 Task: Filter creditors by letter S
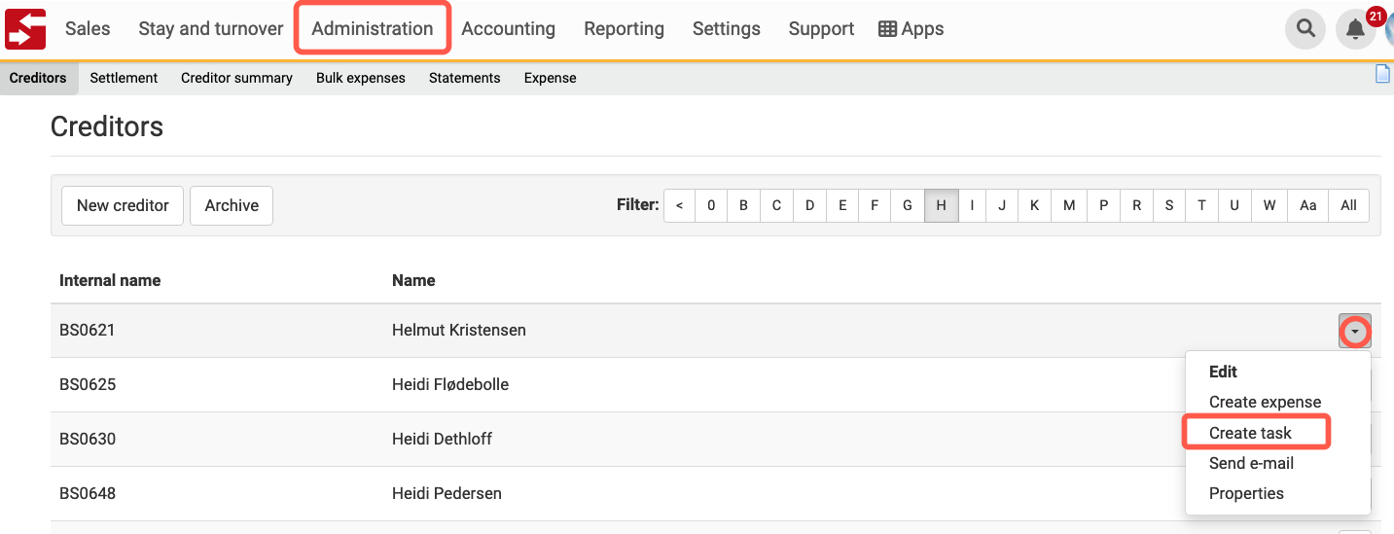coord(1168,205)
